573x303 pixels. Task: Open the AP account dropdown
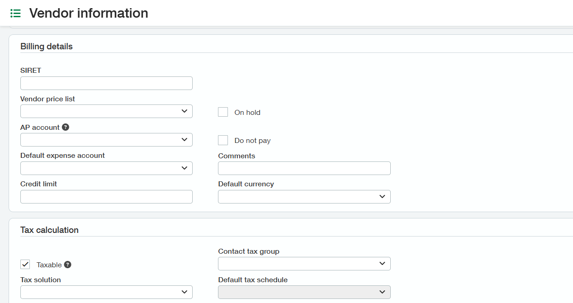click(106, 140)
